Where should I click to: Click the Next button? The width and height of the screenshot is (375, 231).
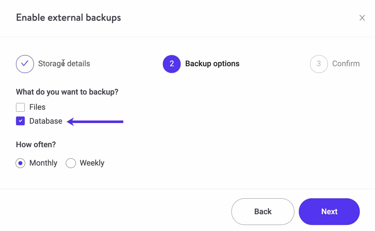(329, 211)
